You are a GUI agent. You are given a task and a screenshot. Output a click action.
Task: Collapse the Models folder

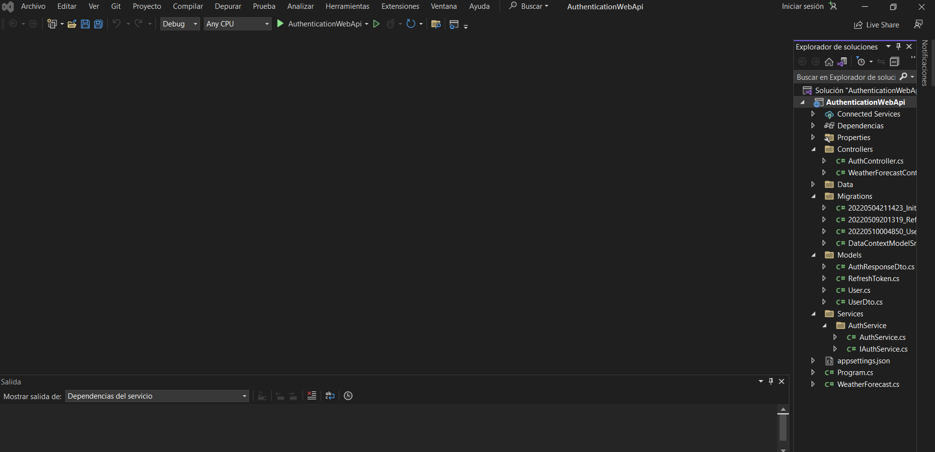(x=813, y=255)
